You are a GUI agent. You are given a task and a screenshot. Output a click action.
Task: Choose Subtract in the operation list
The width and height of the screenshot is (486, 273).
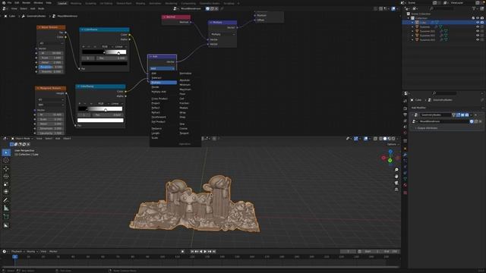pyautogui.click(x=156, y=78)
